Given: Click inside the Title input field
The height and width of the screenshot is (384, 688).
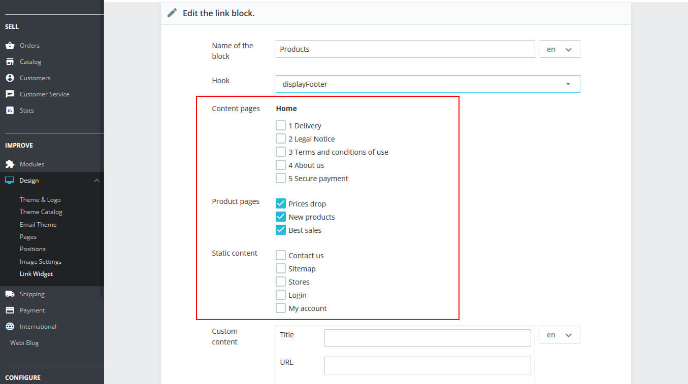Looking at the screenshot, I should coord(427,337).
